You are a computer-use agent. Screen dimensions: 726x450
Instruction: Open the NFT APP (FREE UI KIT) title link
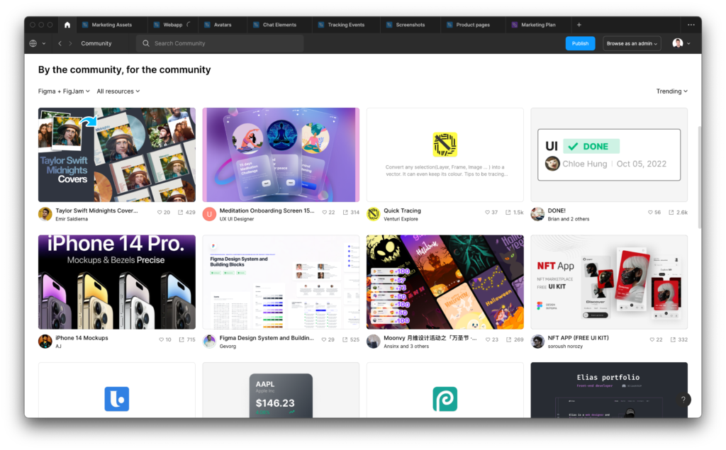tap(579, 338)
